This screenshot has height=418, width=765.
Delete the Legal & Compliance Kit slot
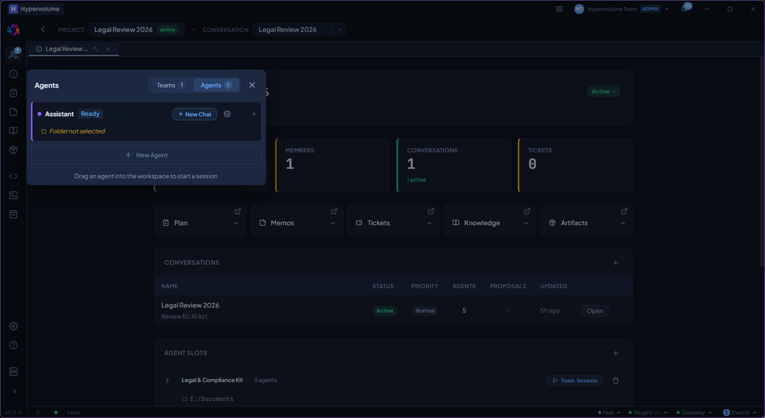point(616,381)
